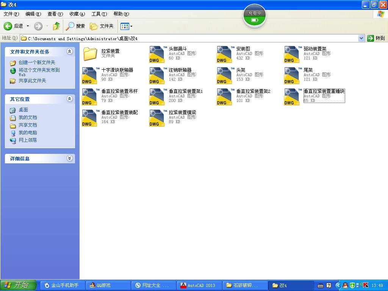Image resolution: width=388 pixels, height=291 pixels.
Task: Open the 收藏(A) menu
Action: click(77, 14)
